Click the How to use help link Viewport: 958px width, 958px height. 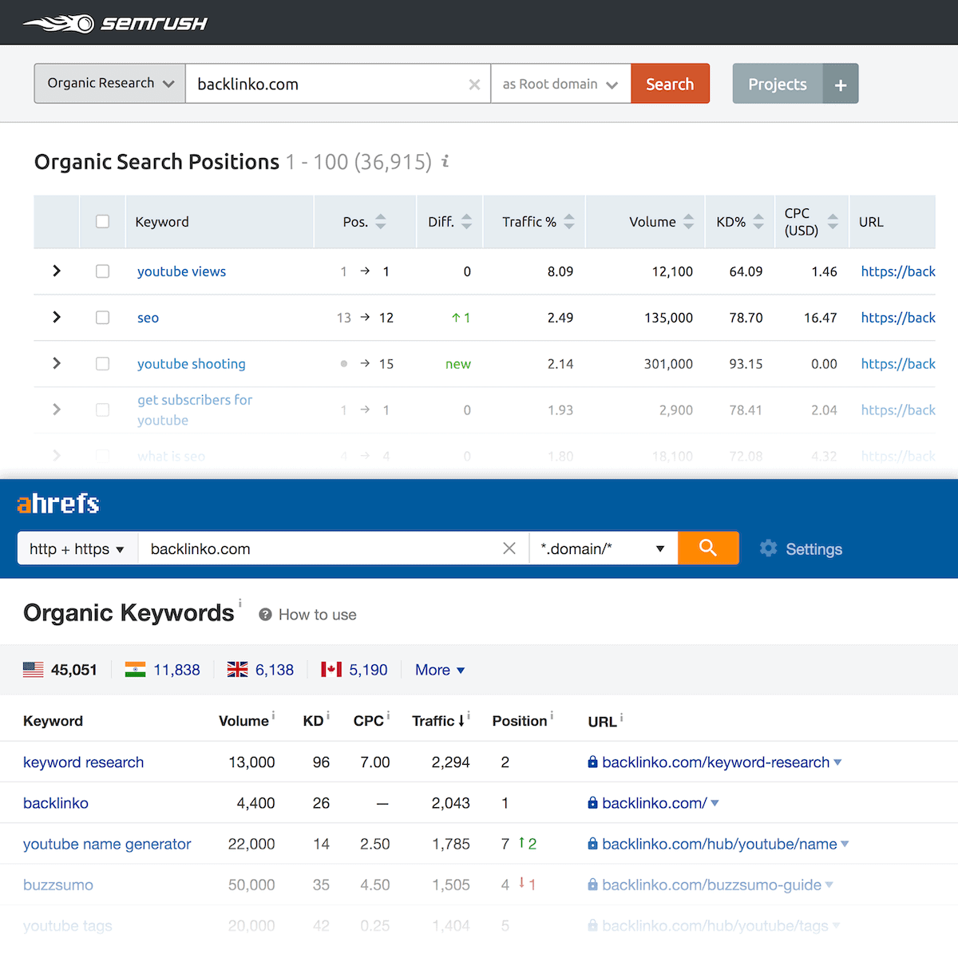click(x=308, y=615)
